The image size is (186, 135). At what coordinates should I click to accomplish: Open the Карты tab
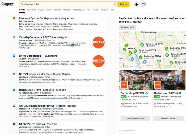(49, 10)
